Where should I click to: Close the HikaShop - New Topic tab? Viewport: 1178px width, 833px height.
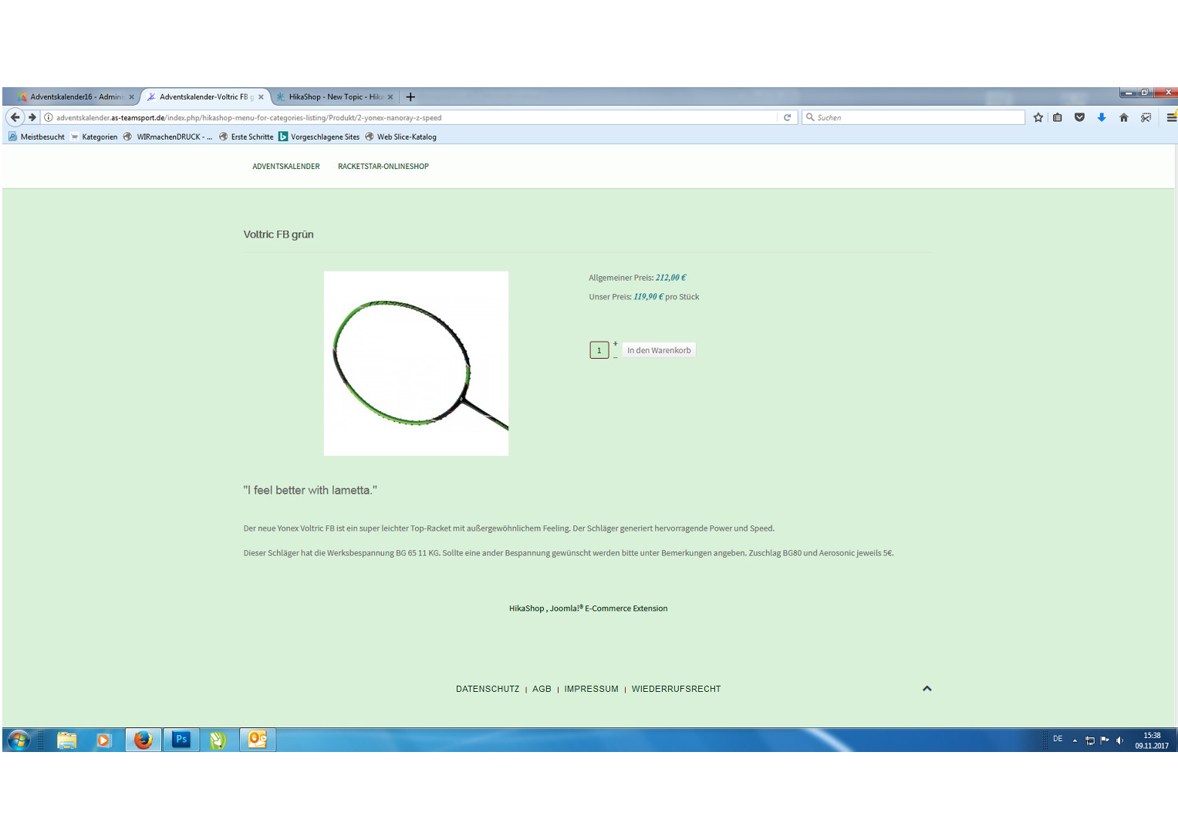(390, 96)
